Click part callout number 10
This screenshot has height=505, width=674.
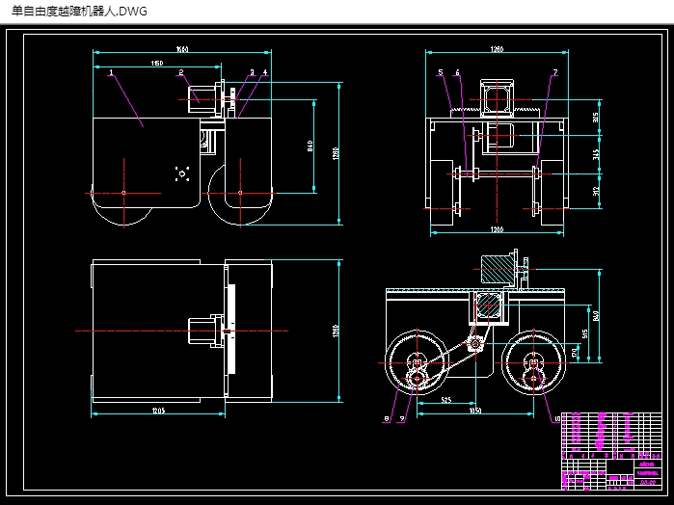[556, 418]
